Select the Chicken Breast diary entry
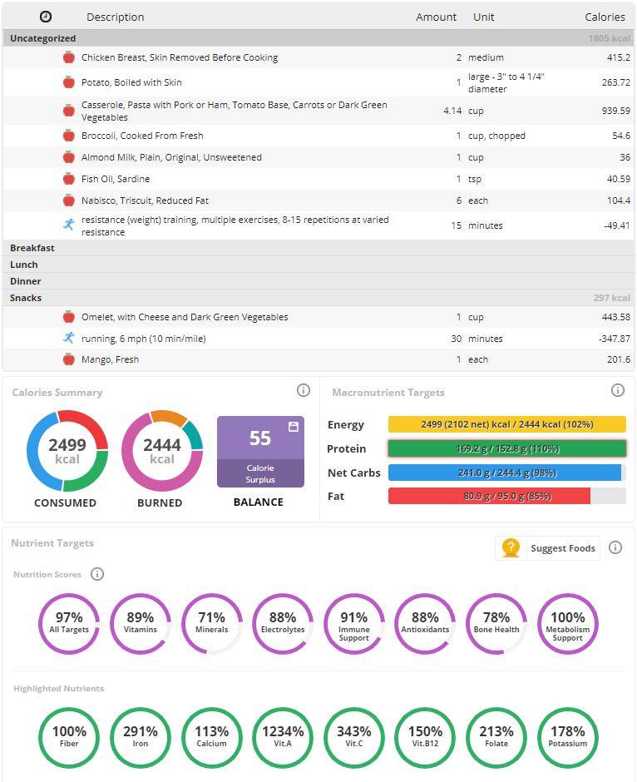The height and width of the screenshot is (782, 637). click(318, 57)
